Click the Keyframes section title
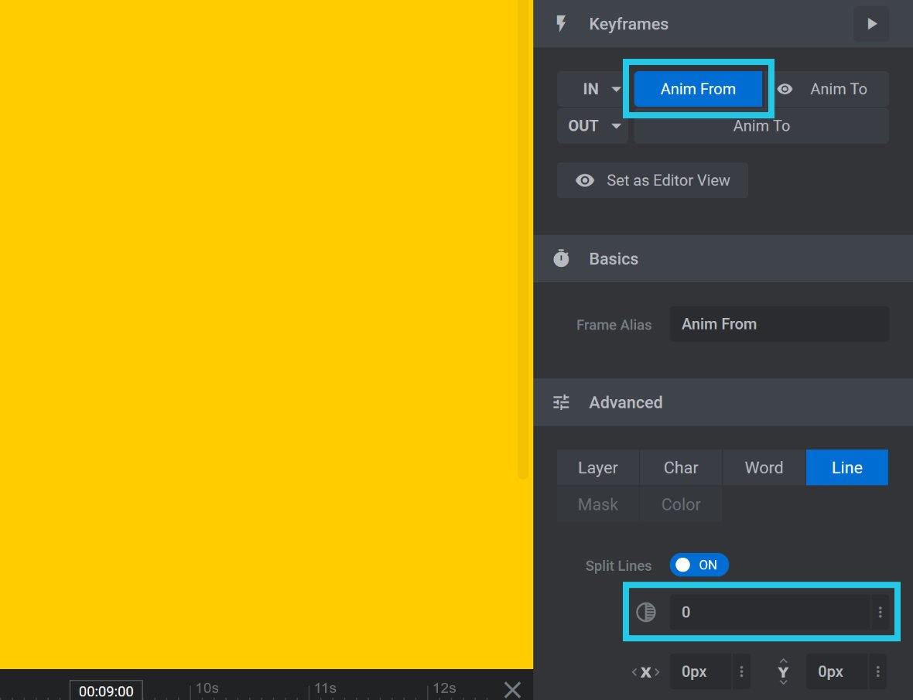The height and width of the screenshot is (700, 913). pyautogui.click(x=628, y=24)
